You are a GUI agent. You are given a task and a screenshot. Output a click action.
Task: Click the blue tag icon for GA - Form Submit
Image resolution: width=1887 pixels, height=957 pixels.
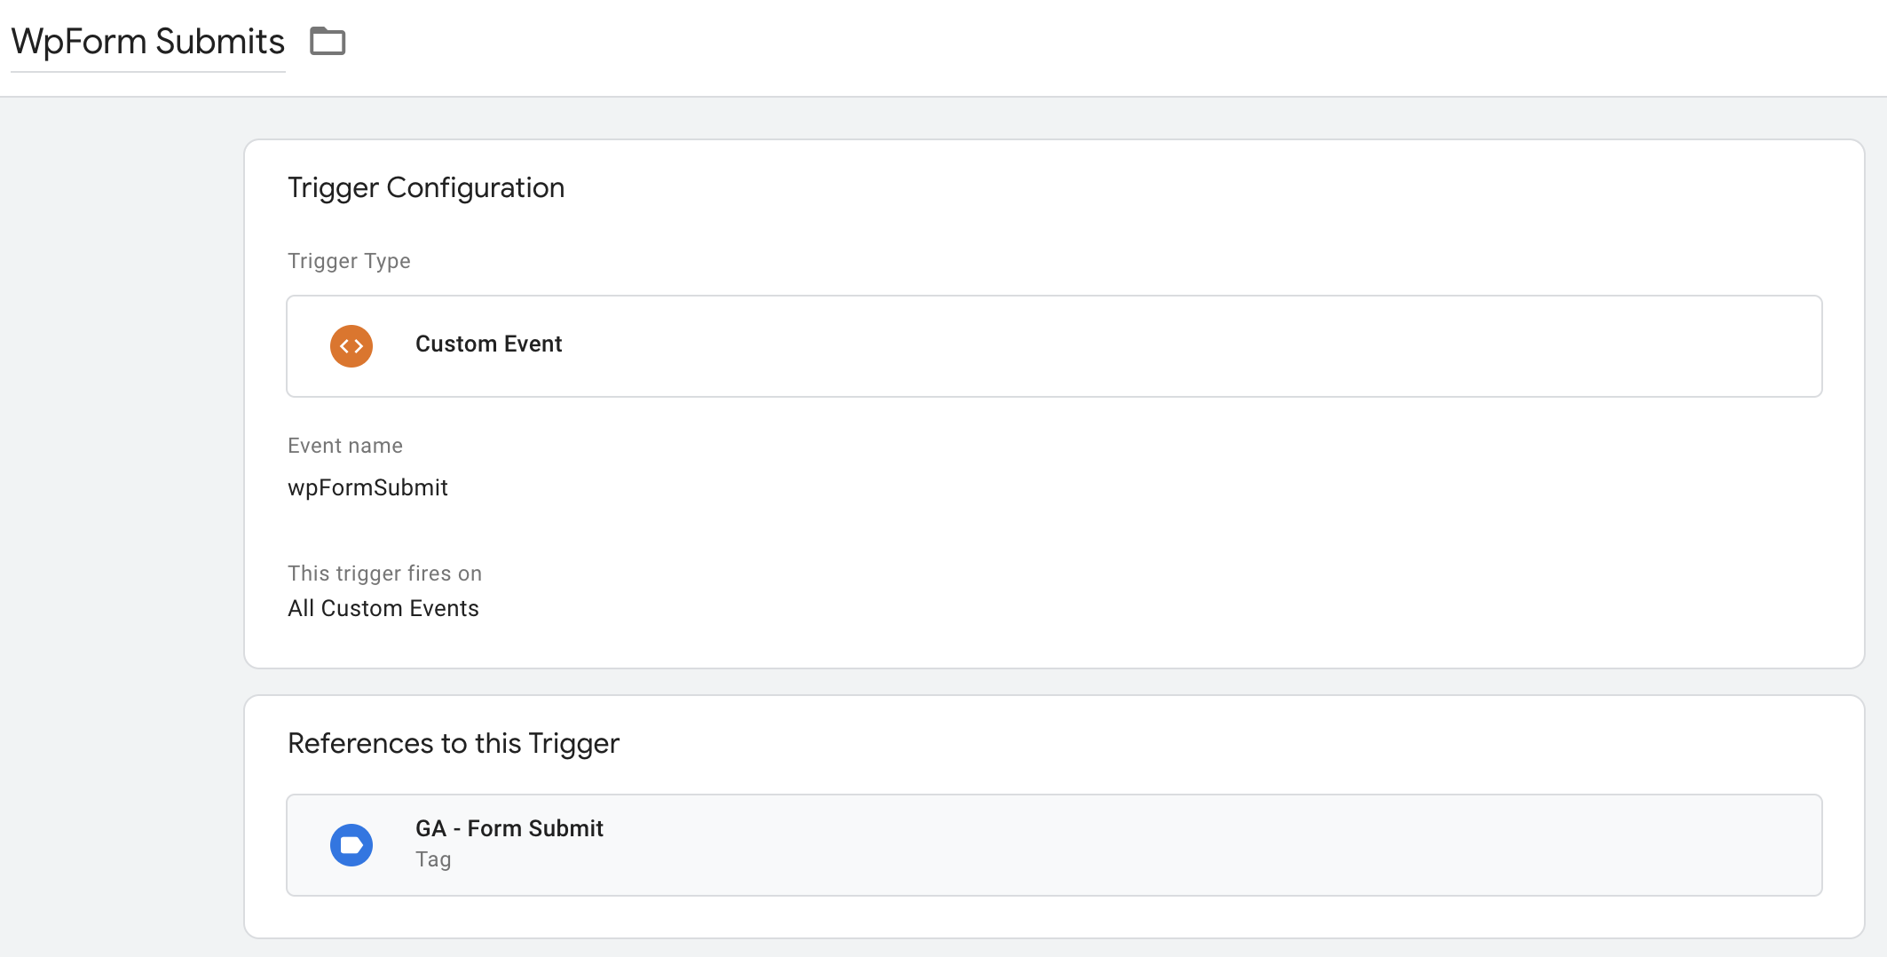pyautogui.click(x=351, y=845)
